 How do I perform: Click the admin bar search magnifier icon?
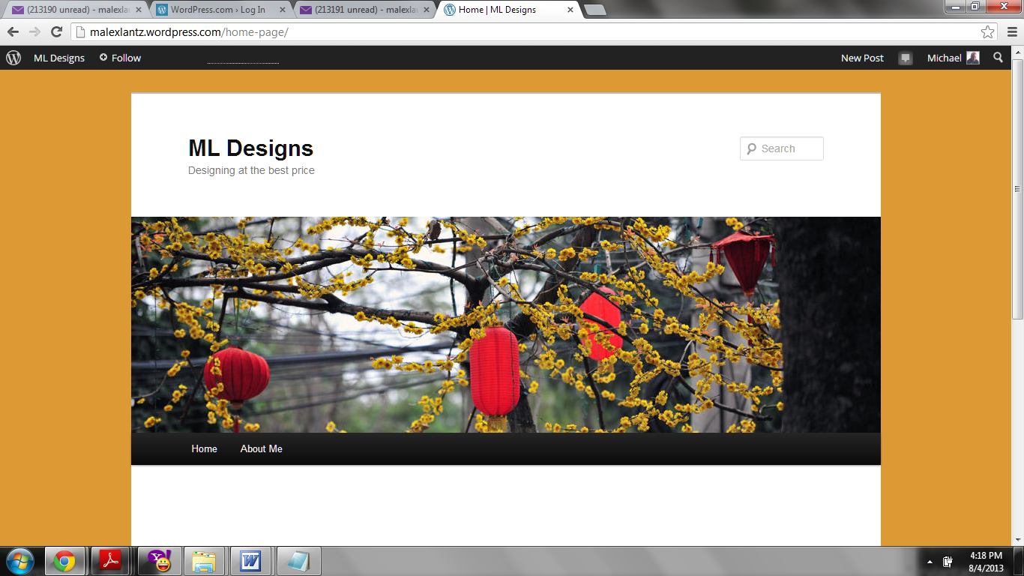coord(998,58)
